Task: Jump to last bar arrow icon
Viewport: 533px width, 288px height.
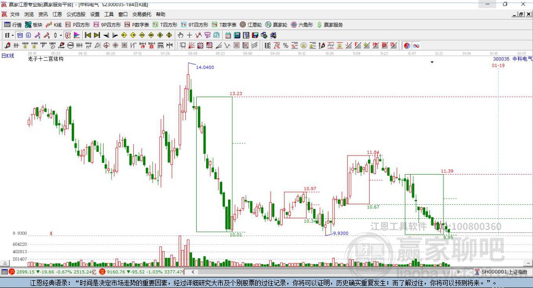Action: pos(97,35)
